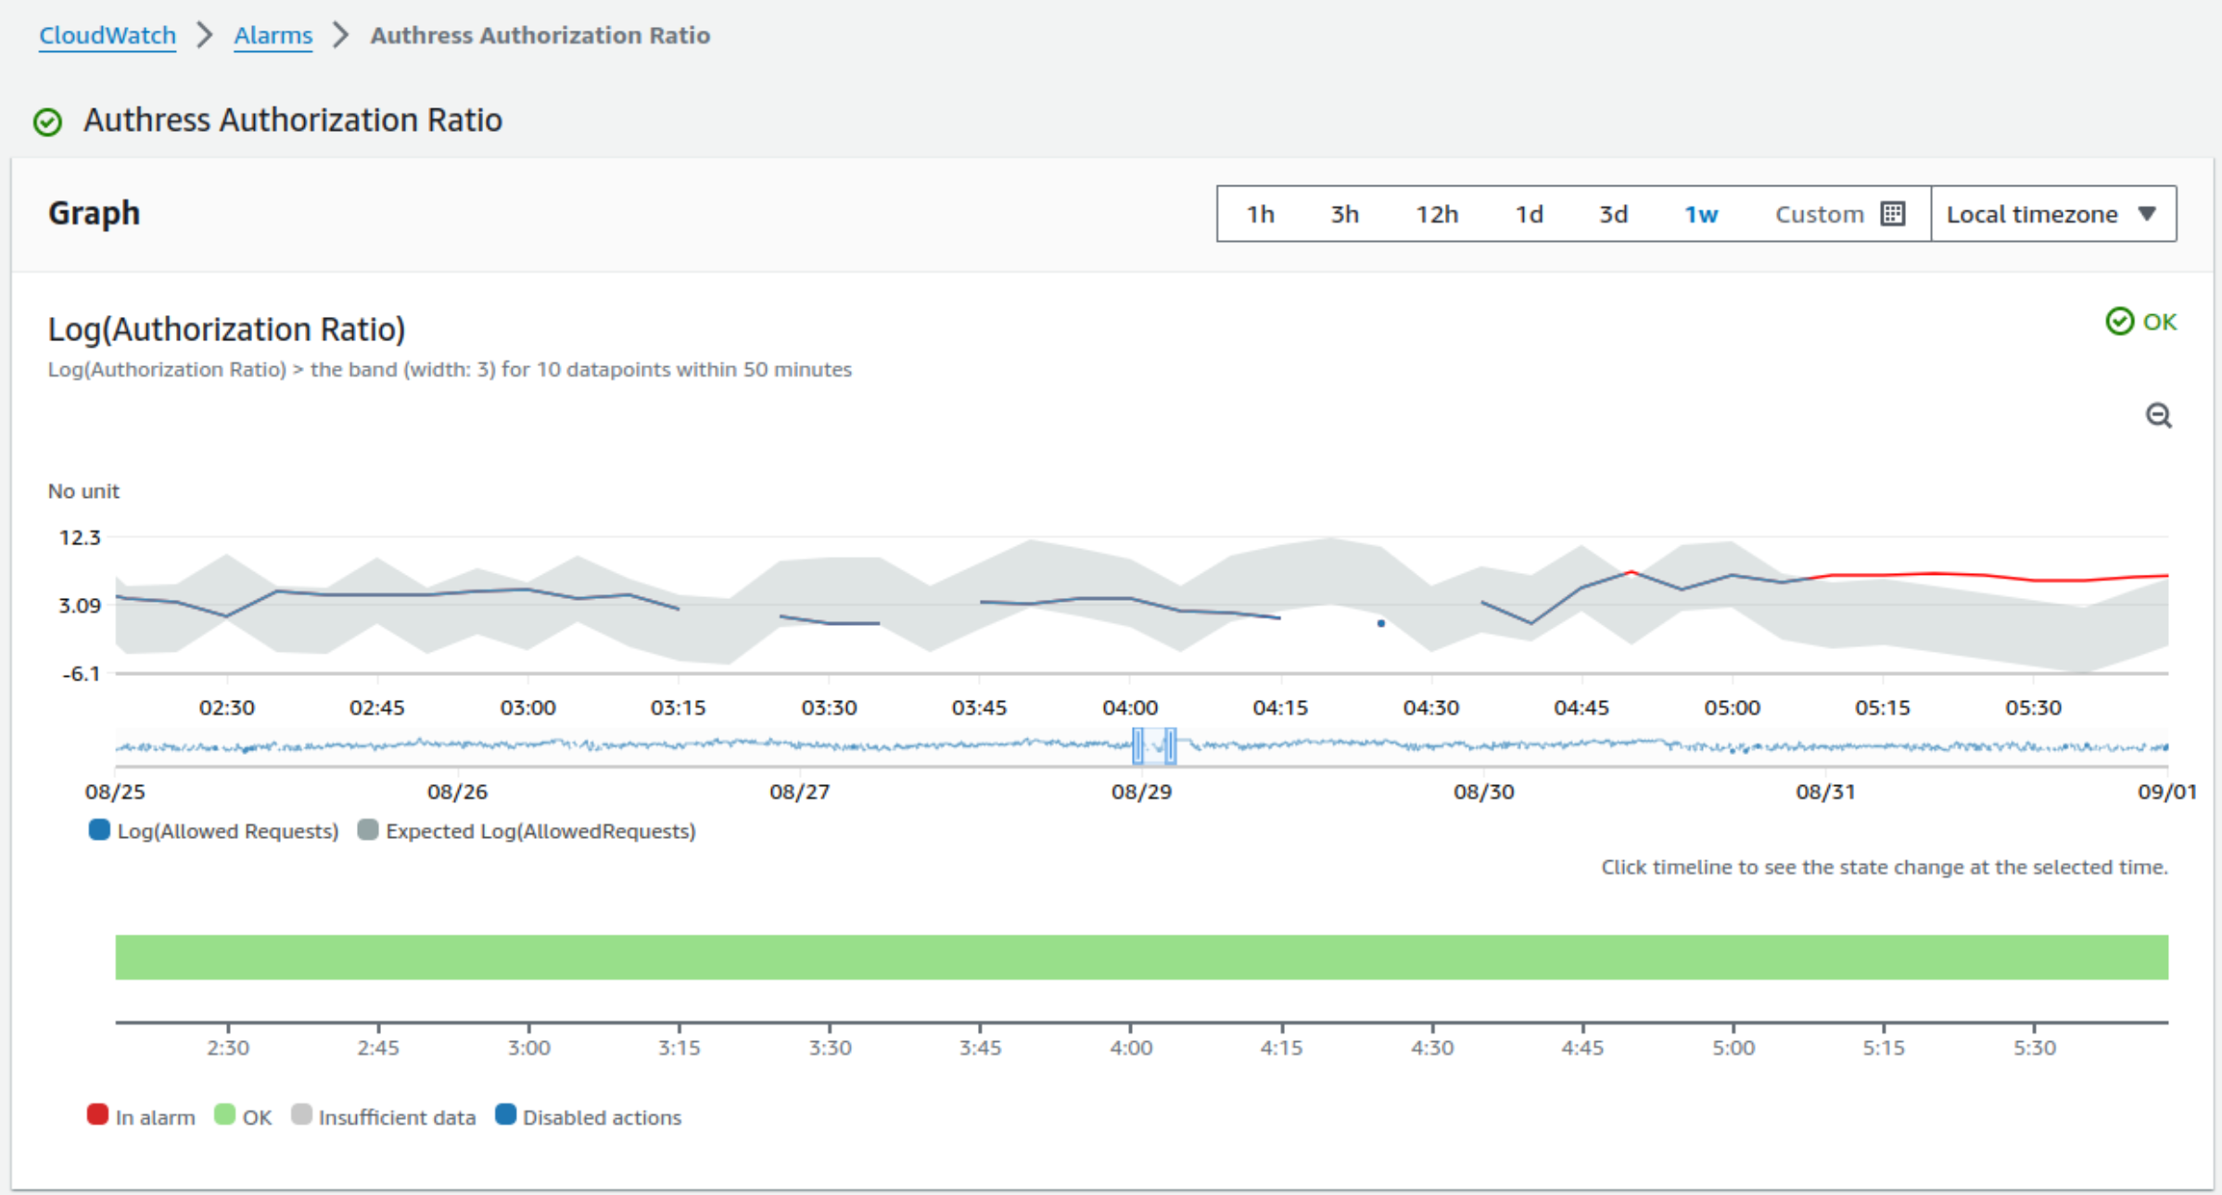
Task: Switch to the 1h time range tab
Action: click(1261, 213)
